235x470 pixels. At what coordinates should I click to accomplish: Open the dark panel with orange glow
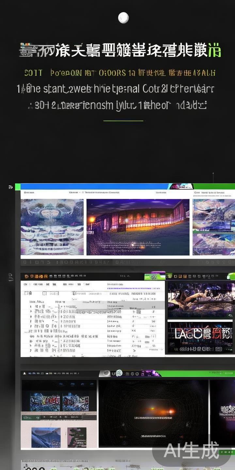point(153,414)
